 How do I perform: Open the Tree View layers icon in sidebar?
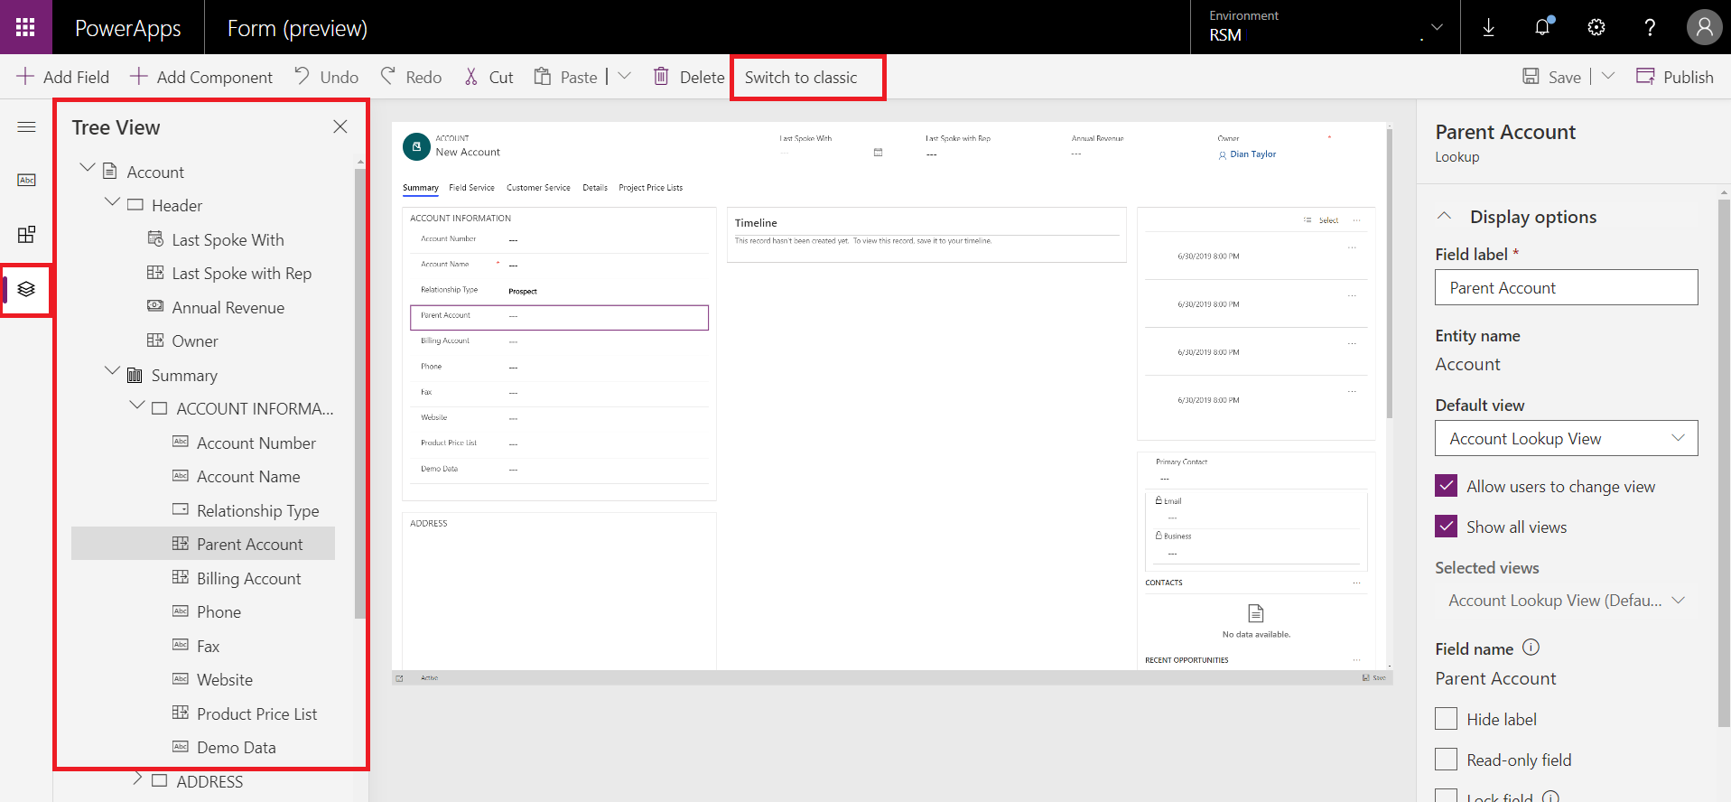26,289
